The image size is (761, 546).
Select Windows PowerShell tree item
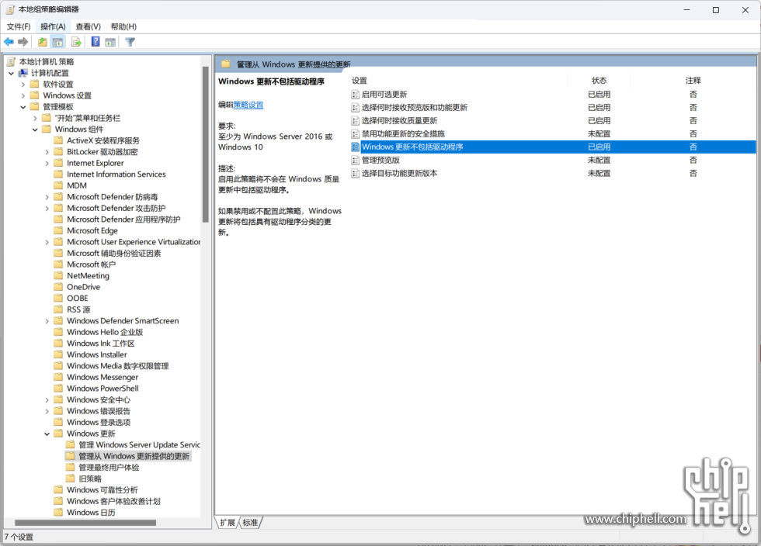(x=103, y=389)
